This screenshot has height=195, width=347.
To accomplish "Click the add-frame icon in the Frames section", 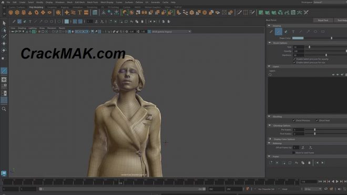I will click(271, 163).
